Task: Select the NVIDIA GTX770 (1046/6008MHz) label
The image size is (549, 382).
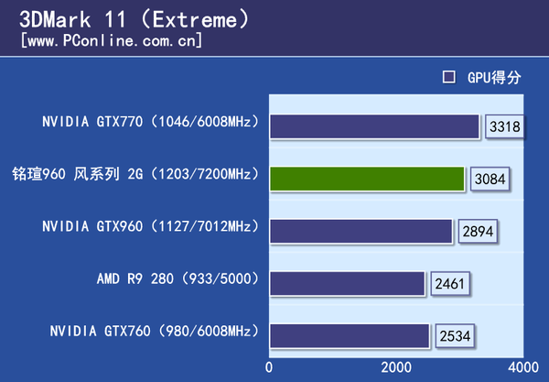Action: (151, 122)
